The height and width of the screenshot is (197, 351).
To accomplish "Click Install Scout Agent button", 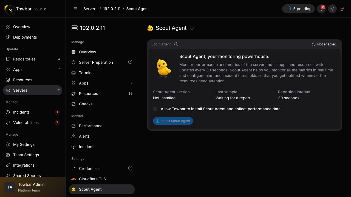I will click(173, 121).
